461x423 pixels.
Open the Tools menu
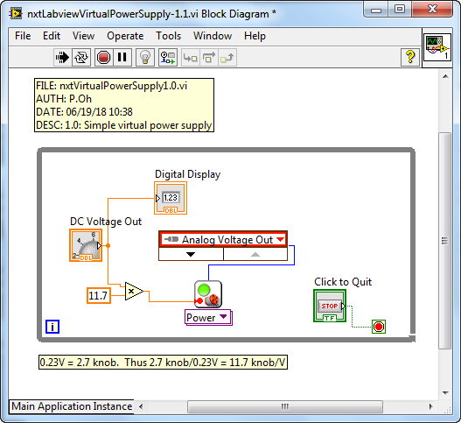[x=169, y=36]
